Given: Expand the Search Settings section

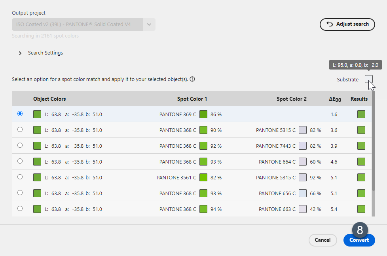Looking at the screenshot, I should tap(20, 53).
